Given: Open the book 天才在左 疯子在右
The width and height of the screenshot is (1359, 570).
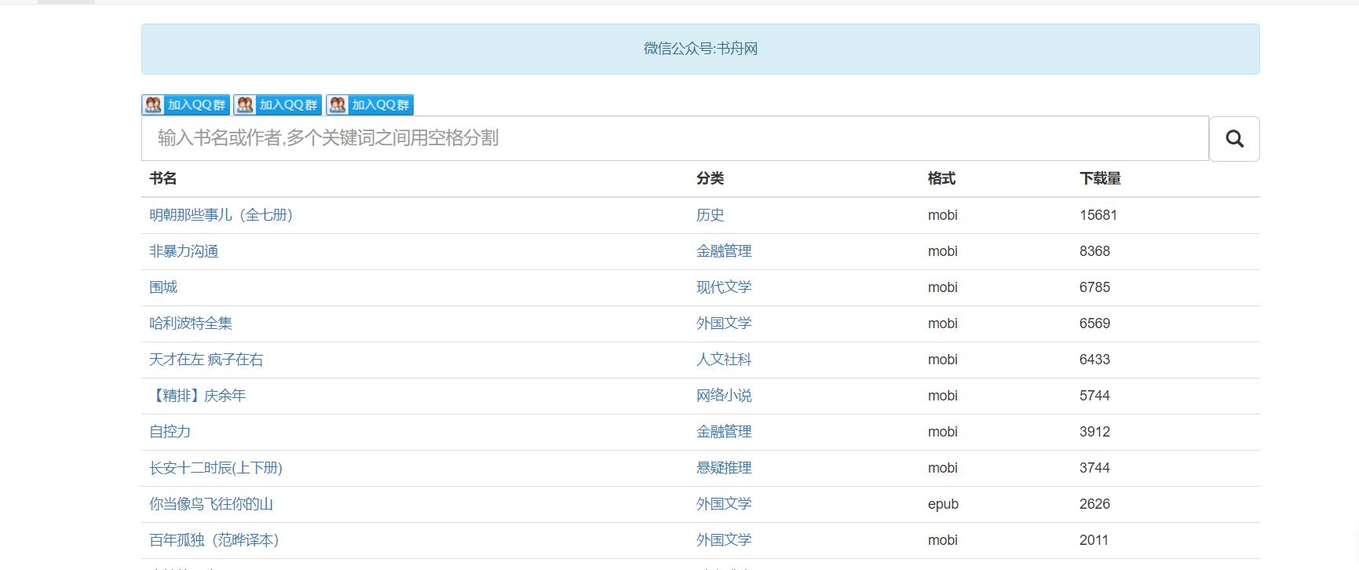Looking at the screenshot, I should pos(206,360).
